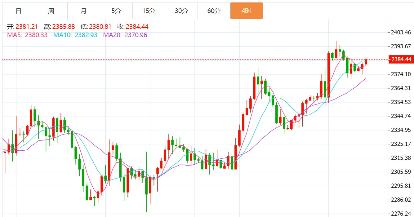Image resolution: width=414 pixels, height=217 pixels.
Task: Click the MA5 indicator value 2380.33
Action: click(36, 35)
